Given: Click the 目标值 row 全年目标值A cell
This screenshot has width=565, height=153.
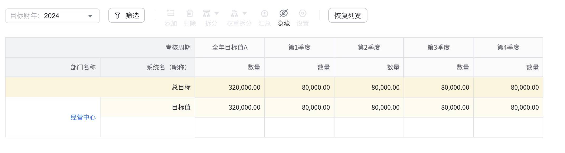Looking at the screenshot, I should [x=230, y=107].
